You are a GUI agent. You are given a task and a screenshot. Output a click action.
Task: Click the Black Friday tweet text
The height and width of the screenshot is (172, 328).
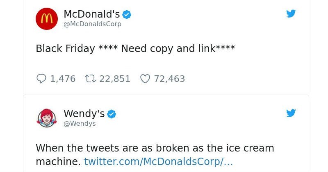point(136,48)
